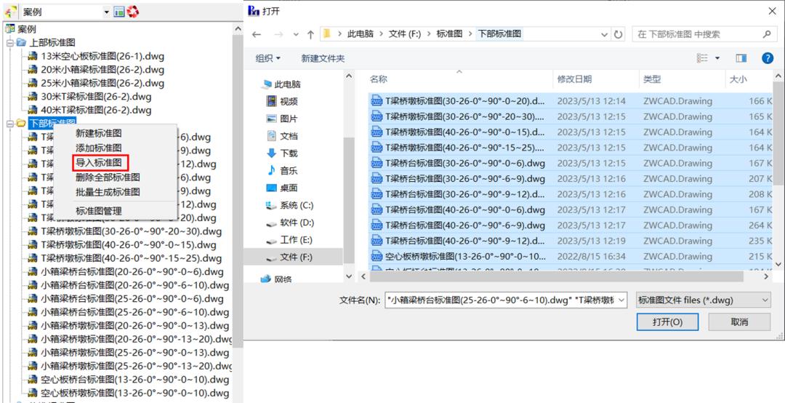The height and width of the screenshot is (403, 785).
Task: Click 此电脑 in the address breadcrumb
Action: click(360, 34)
